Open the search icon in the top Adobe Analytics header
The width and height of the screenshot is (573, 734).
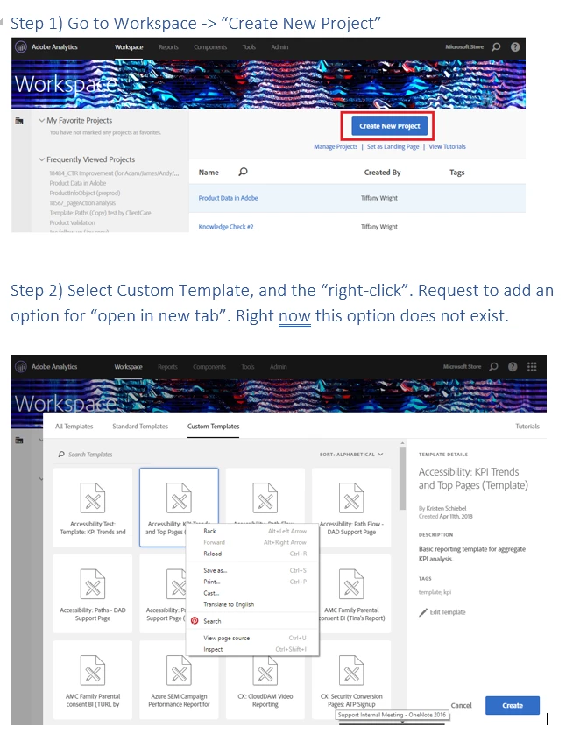point(496,46)
